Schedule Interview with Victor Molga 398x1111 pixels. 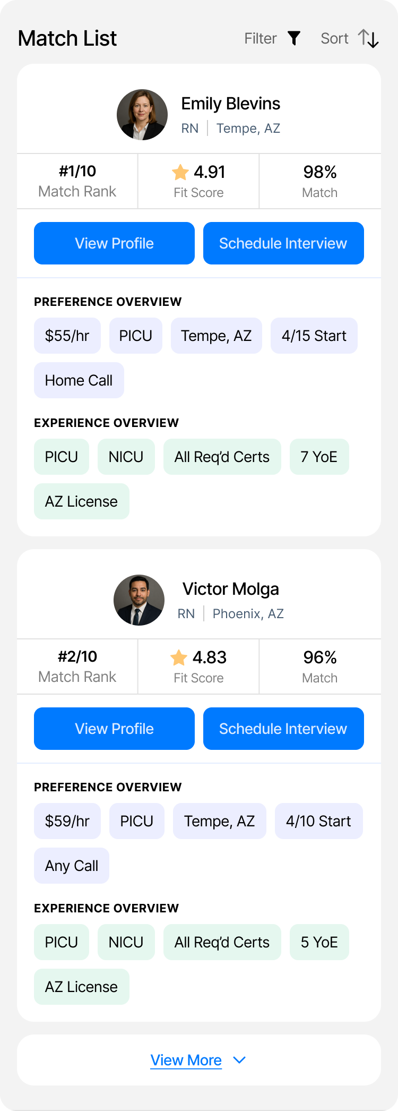[283, 729]
